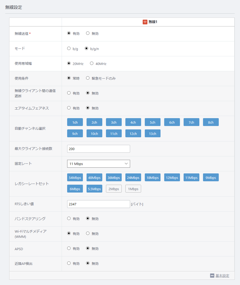Image resolution: width=240 pixels, height=285 pixels.
Task: Enable バンドステアリング
Action: click(69, 218)
